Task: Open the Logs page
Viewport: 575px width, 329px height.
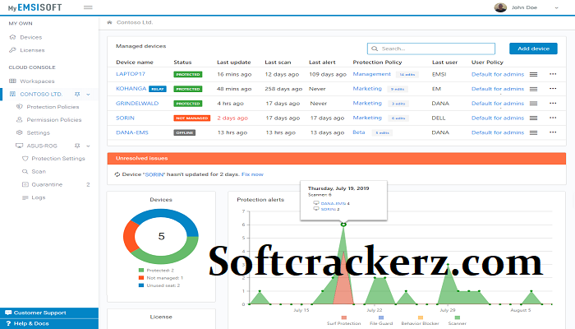Action: pyautogui.click(x=38, y=197)
